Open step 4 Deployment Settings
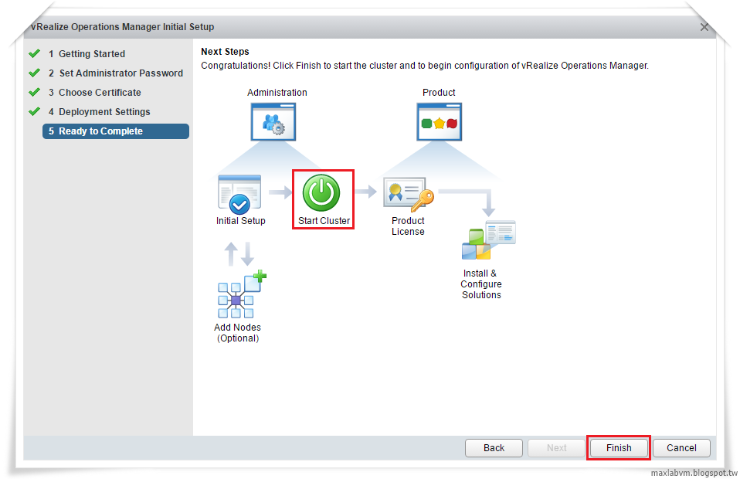Screen dimensions: 740x479 (99, 112)
